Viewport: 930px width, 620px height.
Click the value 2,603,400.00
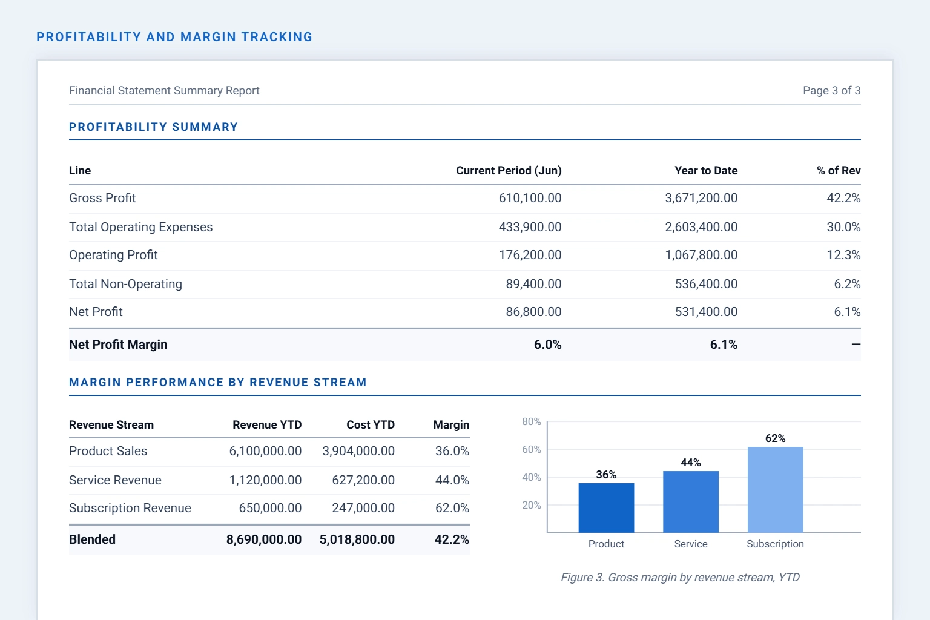click(701, 227)
